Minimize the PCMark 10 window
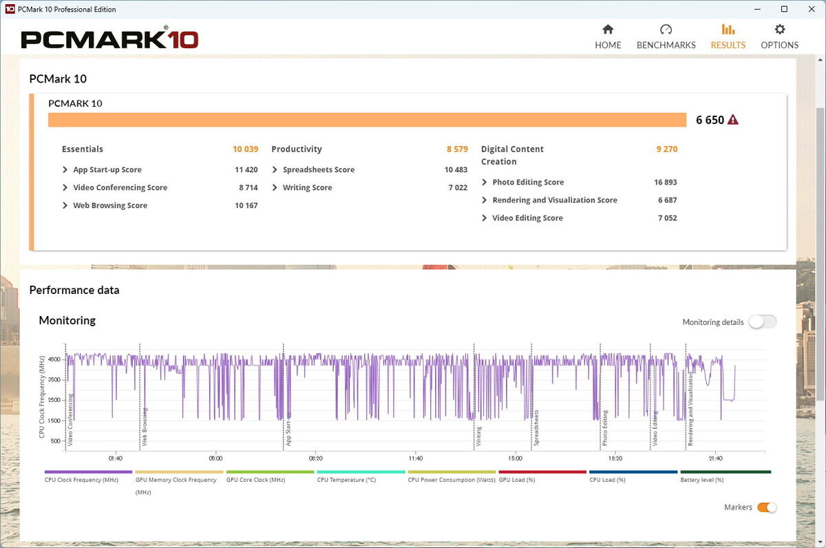Viewport: 826px width, 548px height. tap(758, 10)
